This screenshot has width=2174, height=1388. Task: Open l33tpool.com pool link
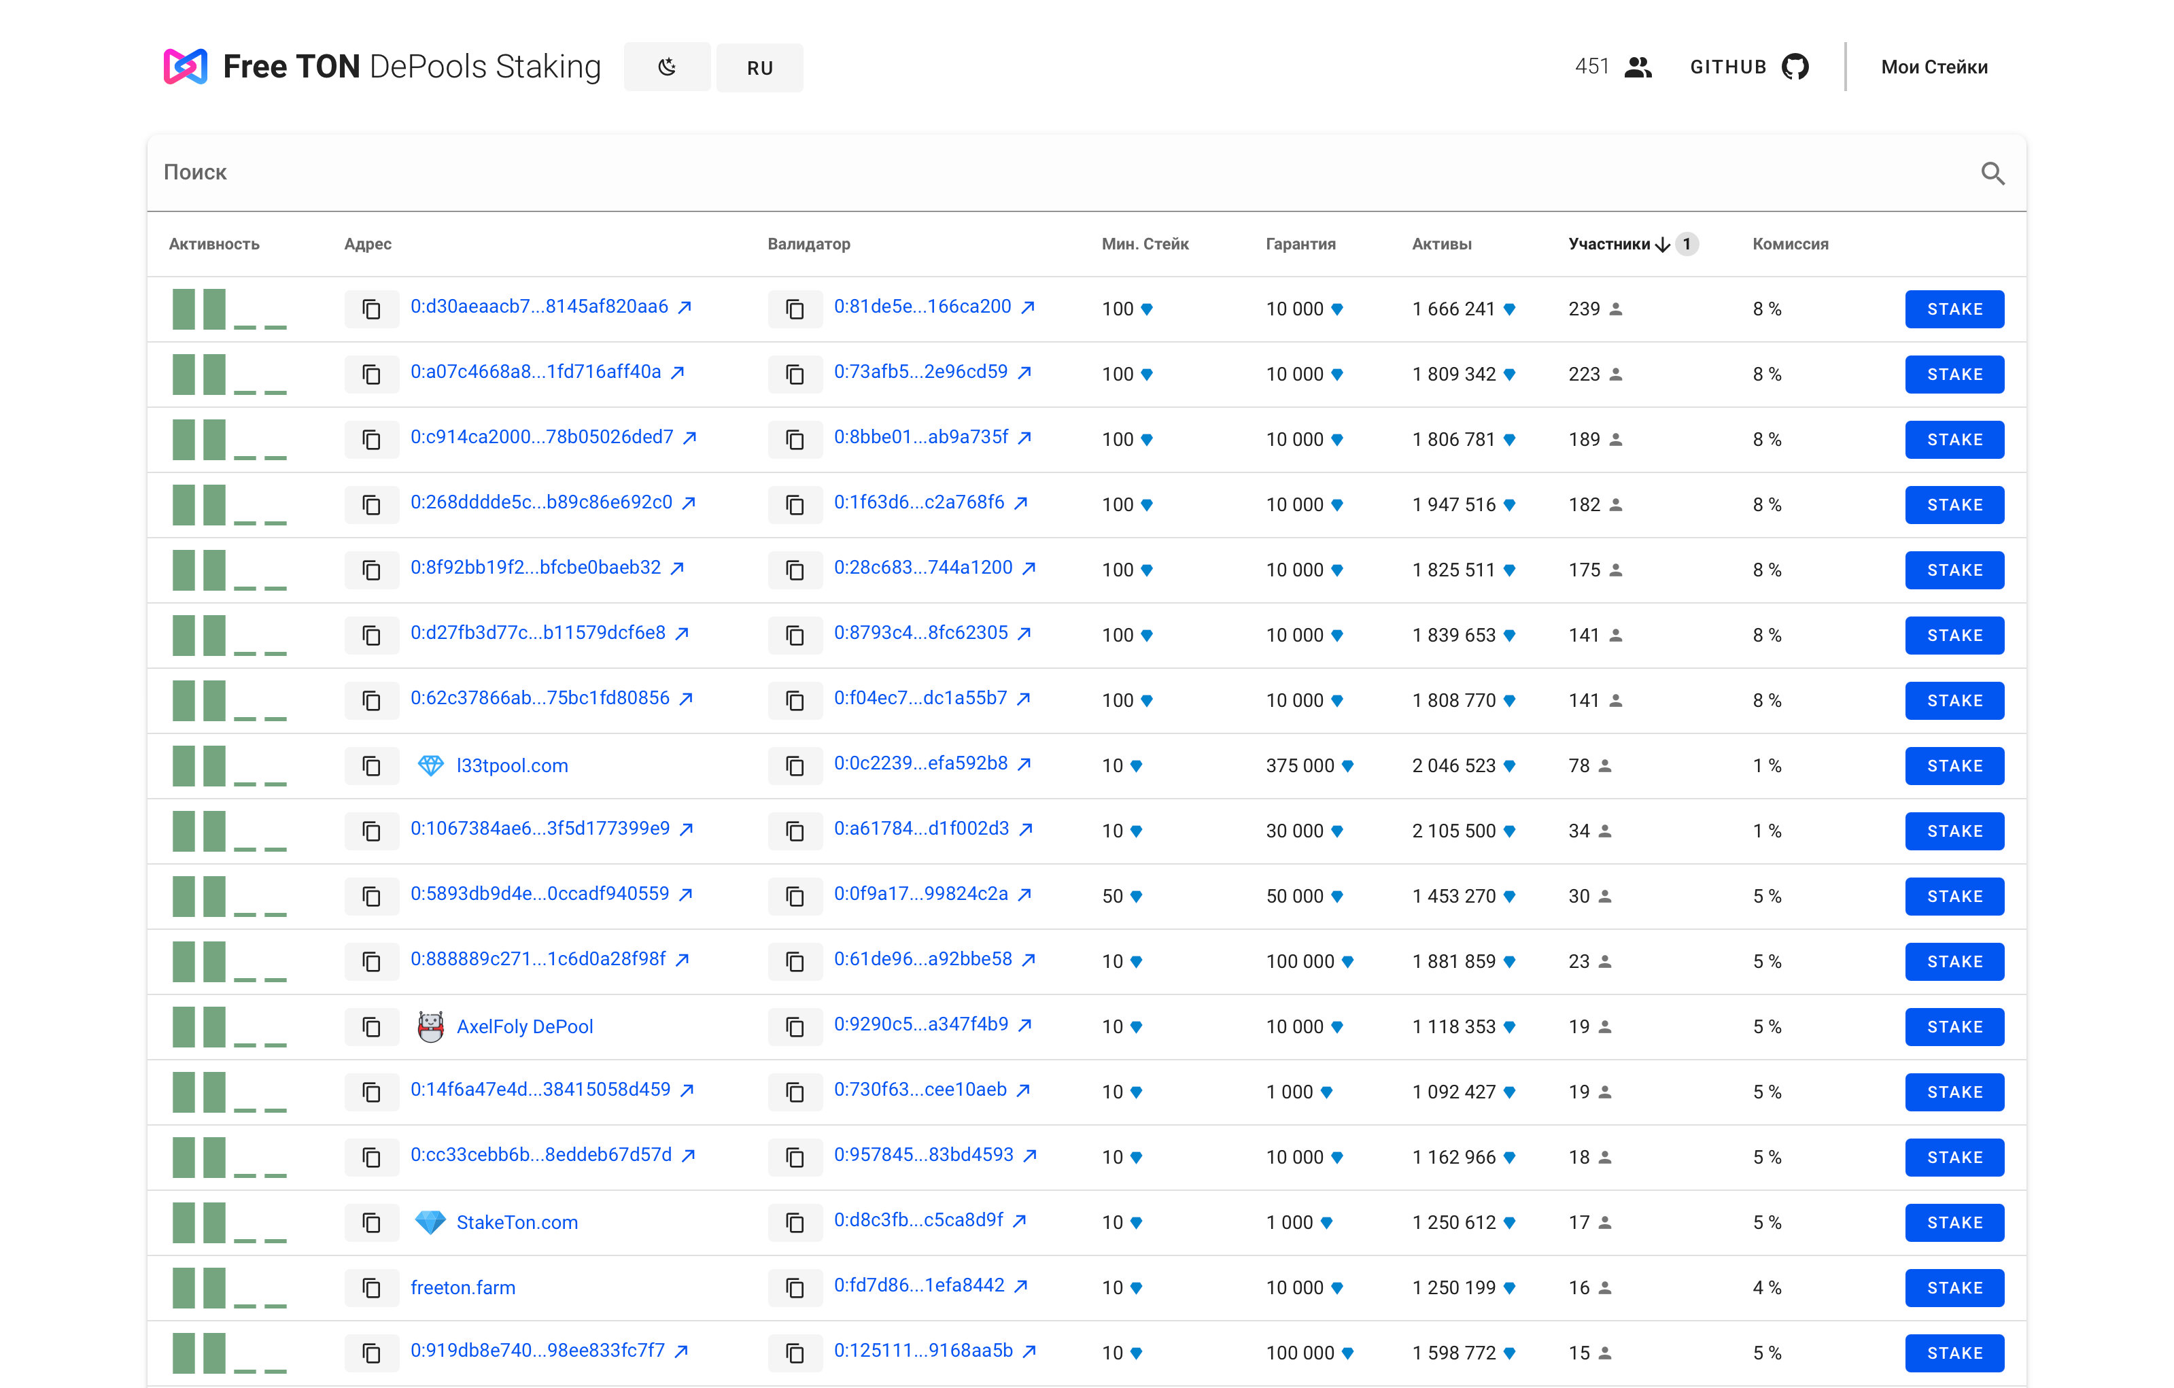click(x=512, y=766)
